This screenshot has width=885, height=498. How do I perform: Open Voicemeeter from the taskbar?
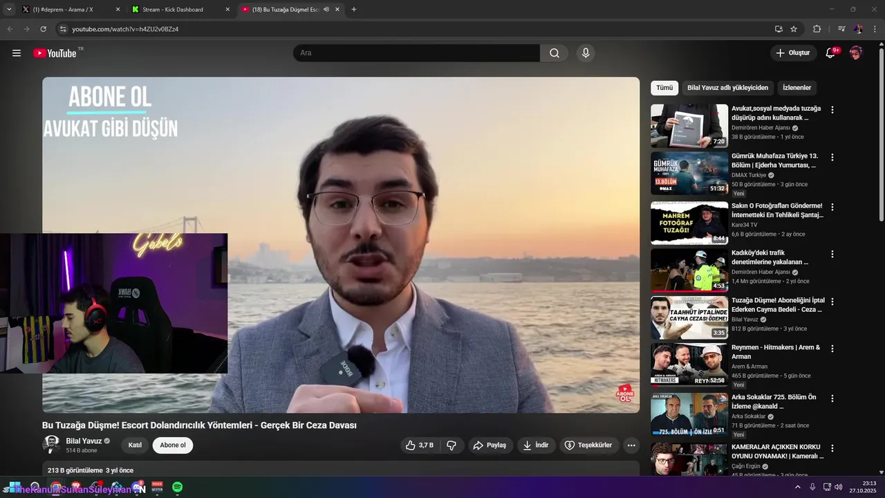coord(157,488)
